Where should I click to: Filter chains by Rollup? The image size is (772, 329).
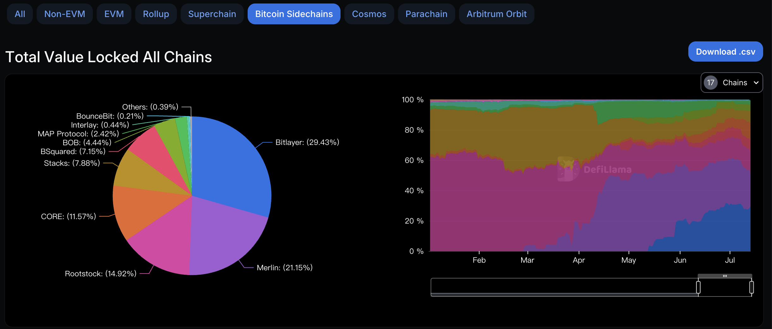click(x=156, y=14)
